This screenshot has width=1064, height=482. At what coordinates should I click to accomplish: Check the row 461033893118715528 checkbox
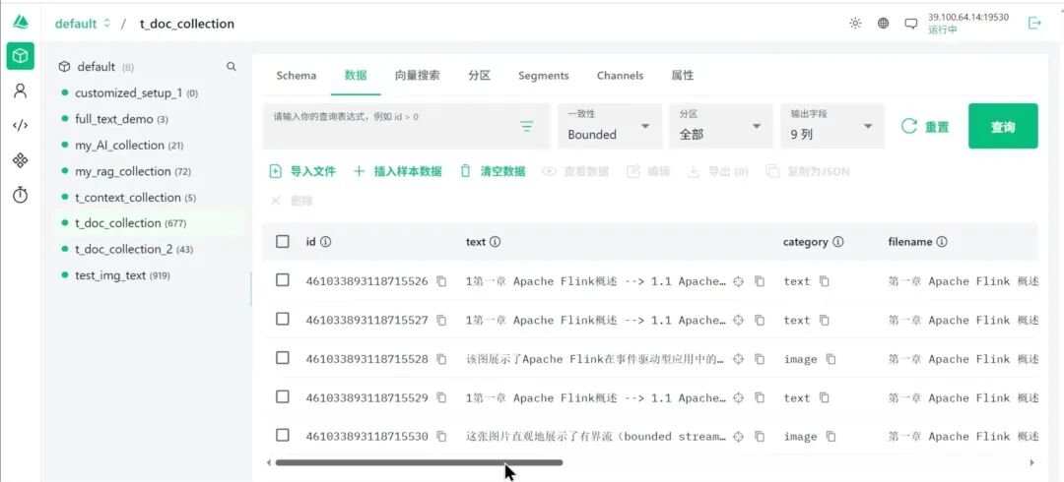(283, 358)
